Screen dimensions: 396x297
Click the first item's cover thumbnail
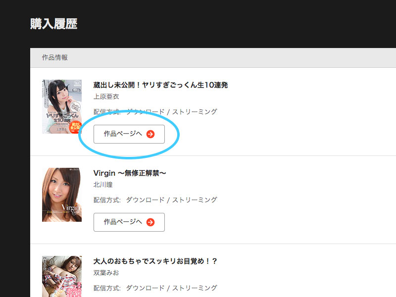click(62, 106)
